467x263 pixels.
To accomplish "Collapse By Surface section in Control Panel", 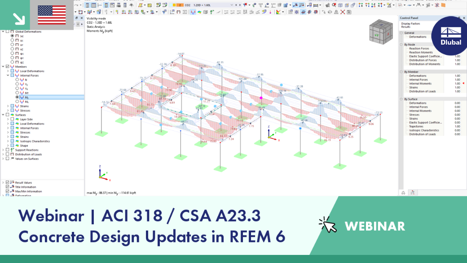I will 401,99.
